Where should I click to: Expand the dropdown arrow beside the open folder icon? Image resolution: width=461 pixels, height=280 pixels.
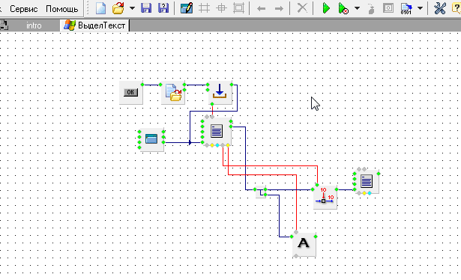pos(132,8)
